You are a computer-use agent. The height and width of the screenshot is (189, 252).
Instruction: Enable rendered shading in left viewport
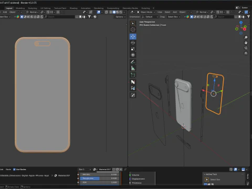tap(121, 12)
